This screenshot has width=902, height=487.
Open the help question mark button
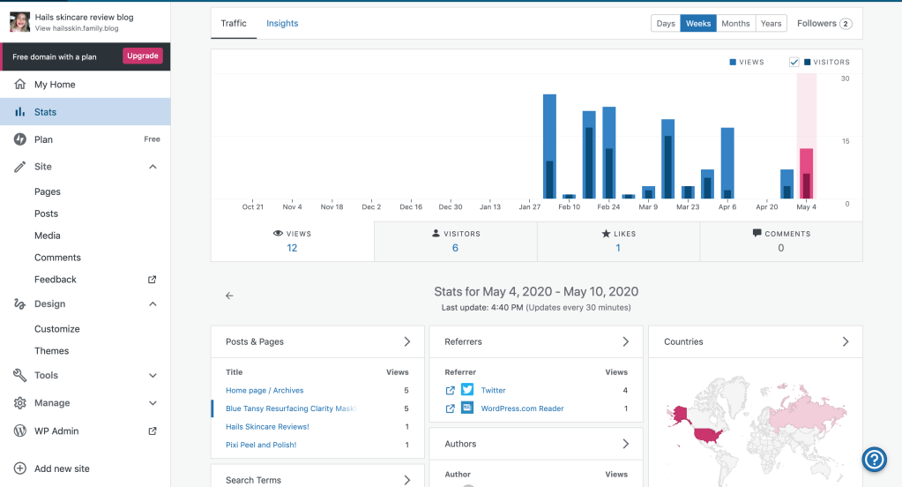[874, 459]
